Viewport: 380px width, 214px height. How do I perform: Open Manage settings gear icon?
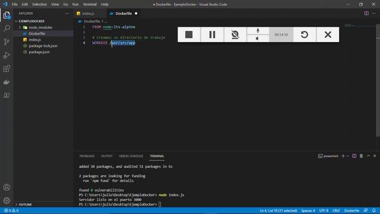click(7, 200)
